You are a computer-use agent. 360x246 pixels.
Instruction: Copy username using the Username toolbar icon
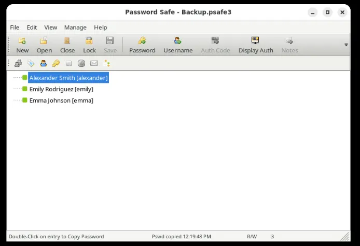[x=177, y=41]
